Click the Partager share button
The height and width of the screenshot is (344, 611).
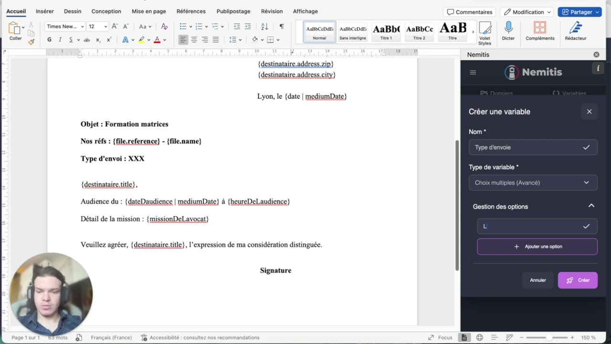pyautogui.click(x=580, y=12)
